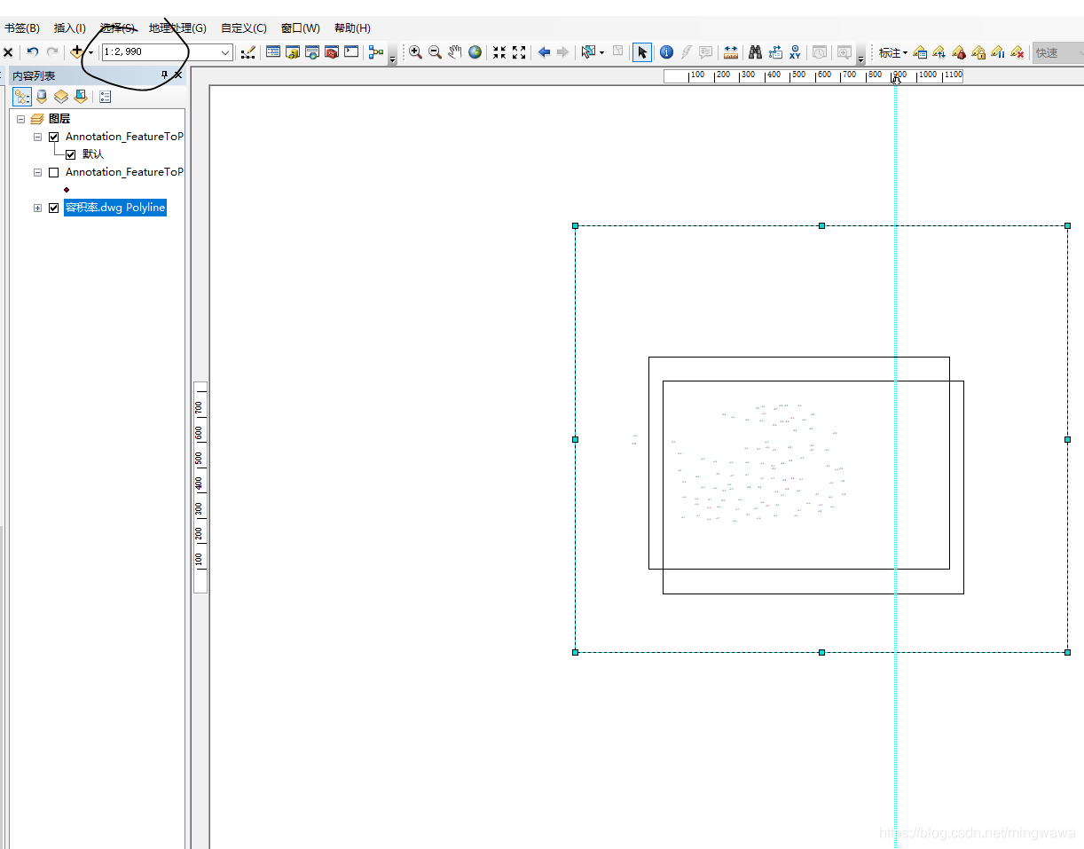Open the Time Slider window icon
The image size is (1084, 849).
click(x=820, y=52)
